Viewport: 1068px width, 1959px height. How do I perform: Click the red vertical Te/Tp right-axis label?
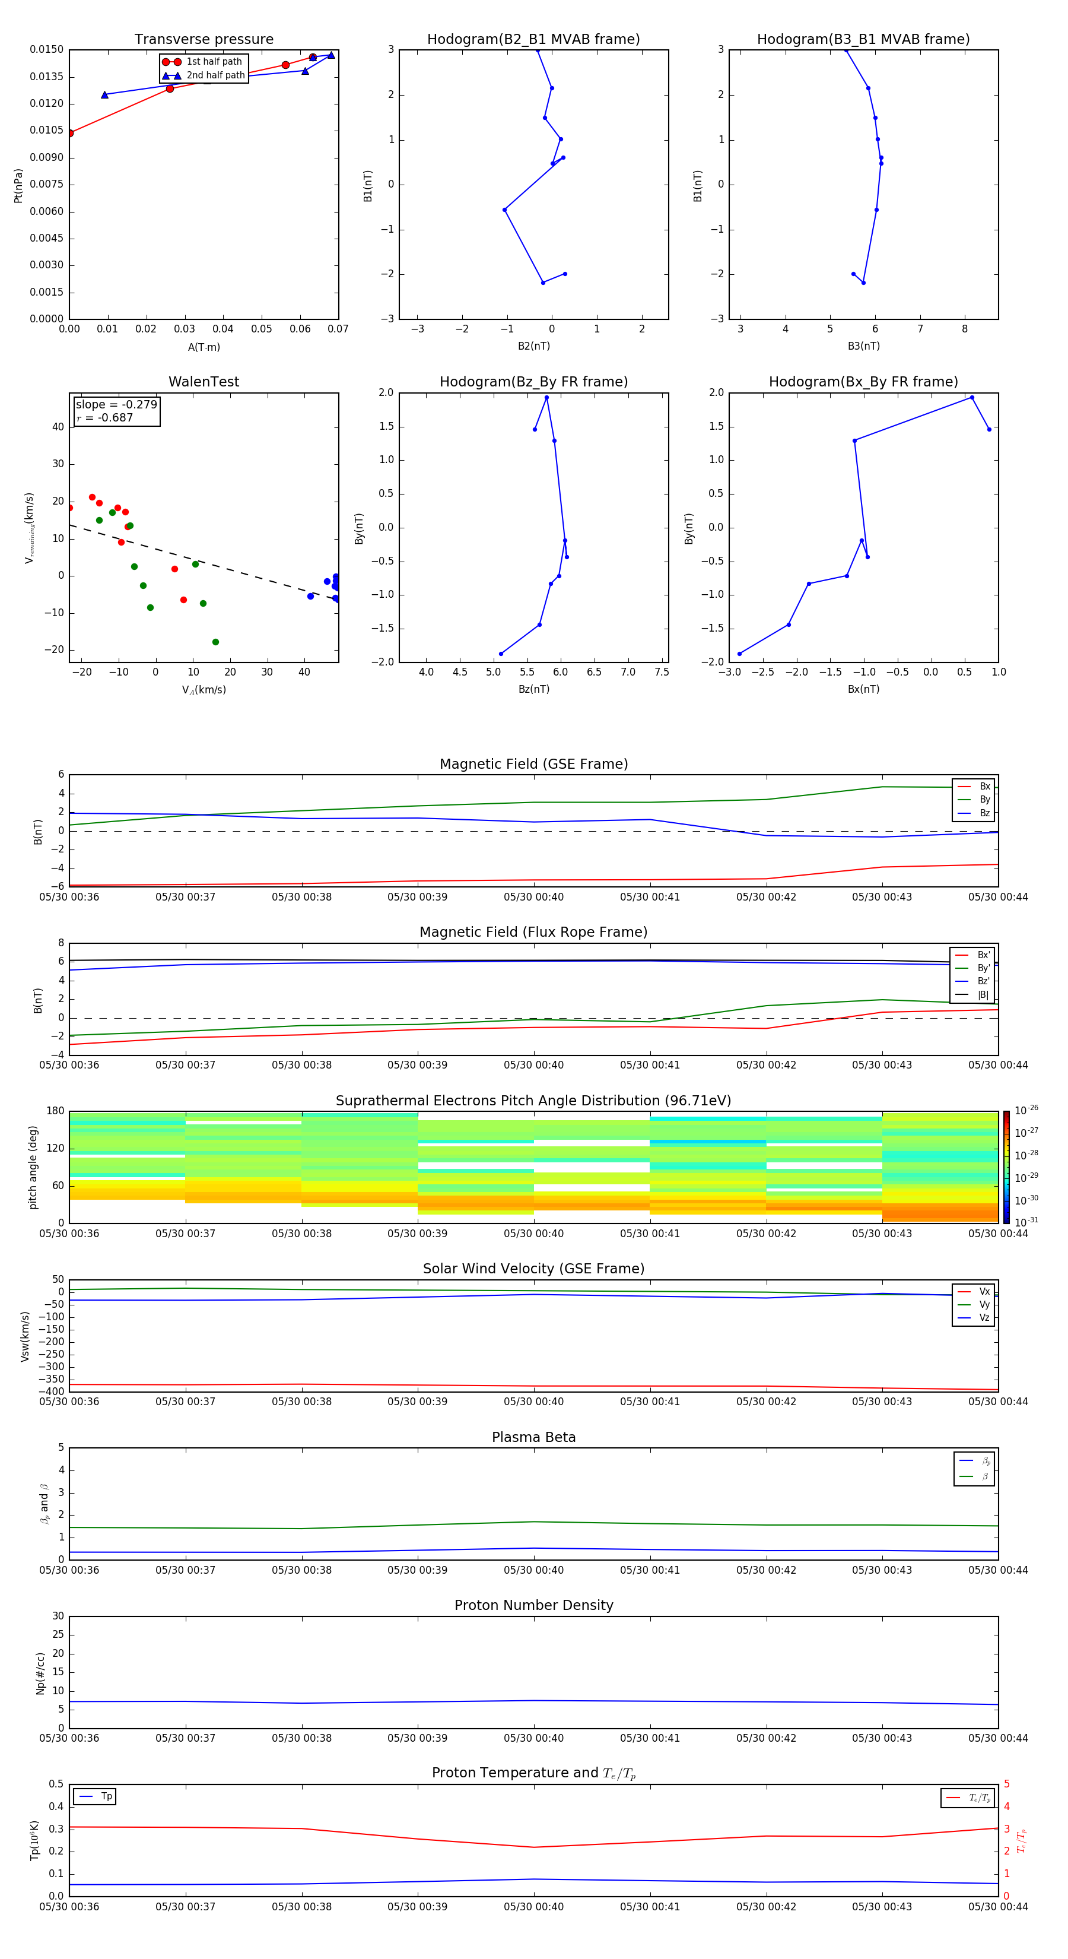[x=1022, y=1841]
